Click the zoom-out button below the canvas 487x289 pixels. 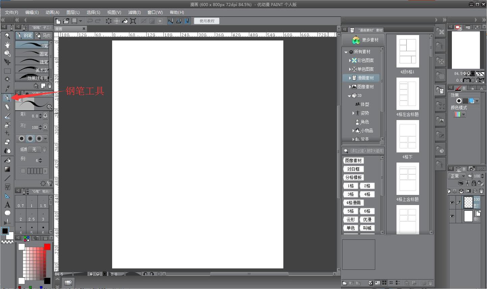[x=91, y=274]
